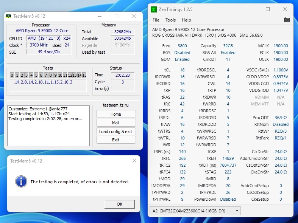
Task: Click the test sequence field with 14,2,8
Action: (48, 82)
